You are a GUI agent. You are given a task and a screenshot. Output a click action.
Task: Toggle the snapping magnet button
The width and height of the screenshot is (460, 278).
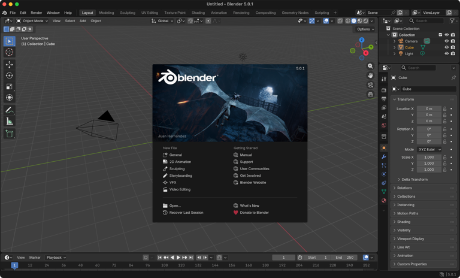190,21
